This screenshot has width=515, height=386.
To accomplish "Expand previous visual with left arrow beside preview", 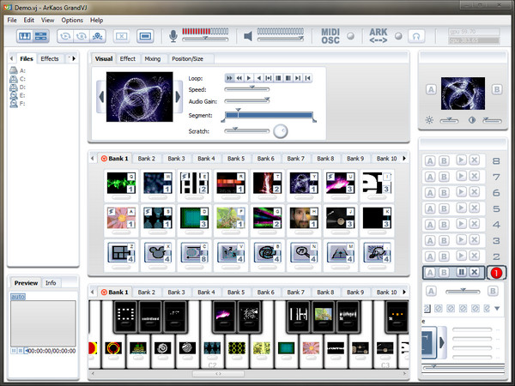I will (x=101, y=96).
